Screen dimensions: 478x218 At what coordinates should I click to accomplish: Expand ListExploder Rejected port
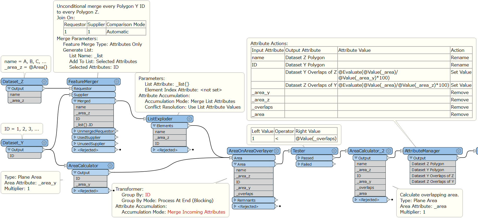[154, 150]
